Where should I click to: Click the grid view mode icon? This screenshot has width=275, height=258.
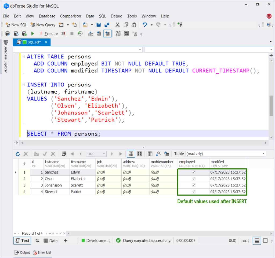click(x=131, y=154)
